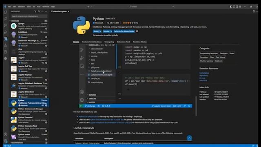The height and width of the screenshot is (147, 261).
Task: Open manage gear for Jupyter Cell Tags
Action: 46,71
